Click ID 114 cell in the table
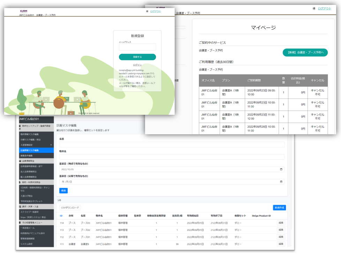Image resolution: width=341 pixels, height=255 pixels. pyautogui.click(x=62, y=223)
